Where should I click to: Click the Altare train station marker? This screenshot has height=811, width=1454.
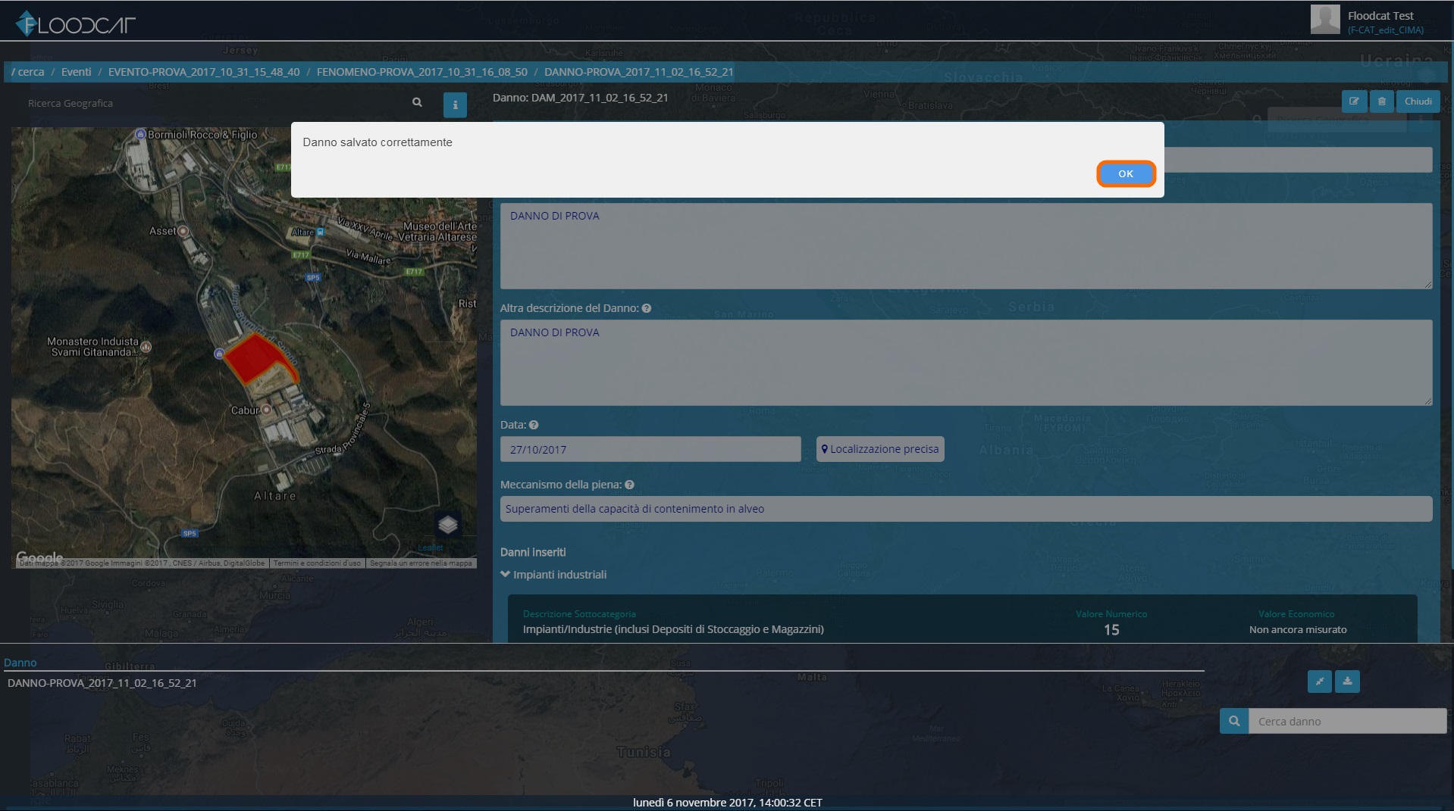[x=321, y=232]
